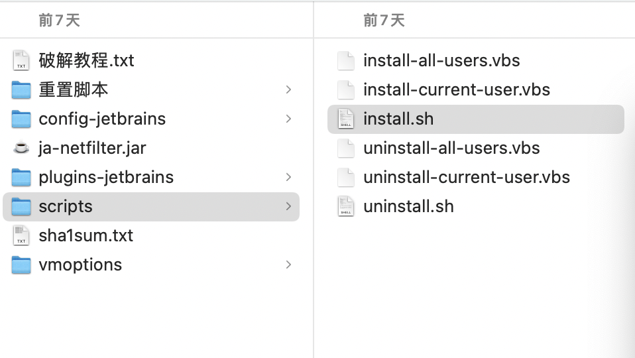Select install-current-user.vbs file name
Screen dimensions: 635x358
tap(457, 89)
